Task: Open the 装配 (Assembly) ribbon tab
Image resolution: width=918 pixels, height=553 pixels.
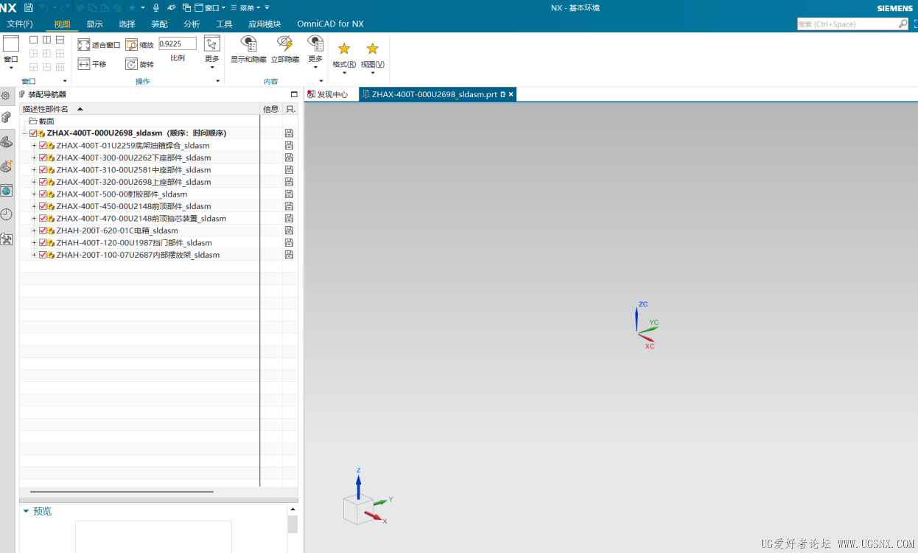Action: click(x=159, y=24)
